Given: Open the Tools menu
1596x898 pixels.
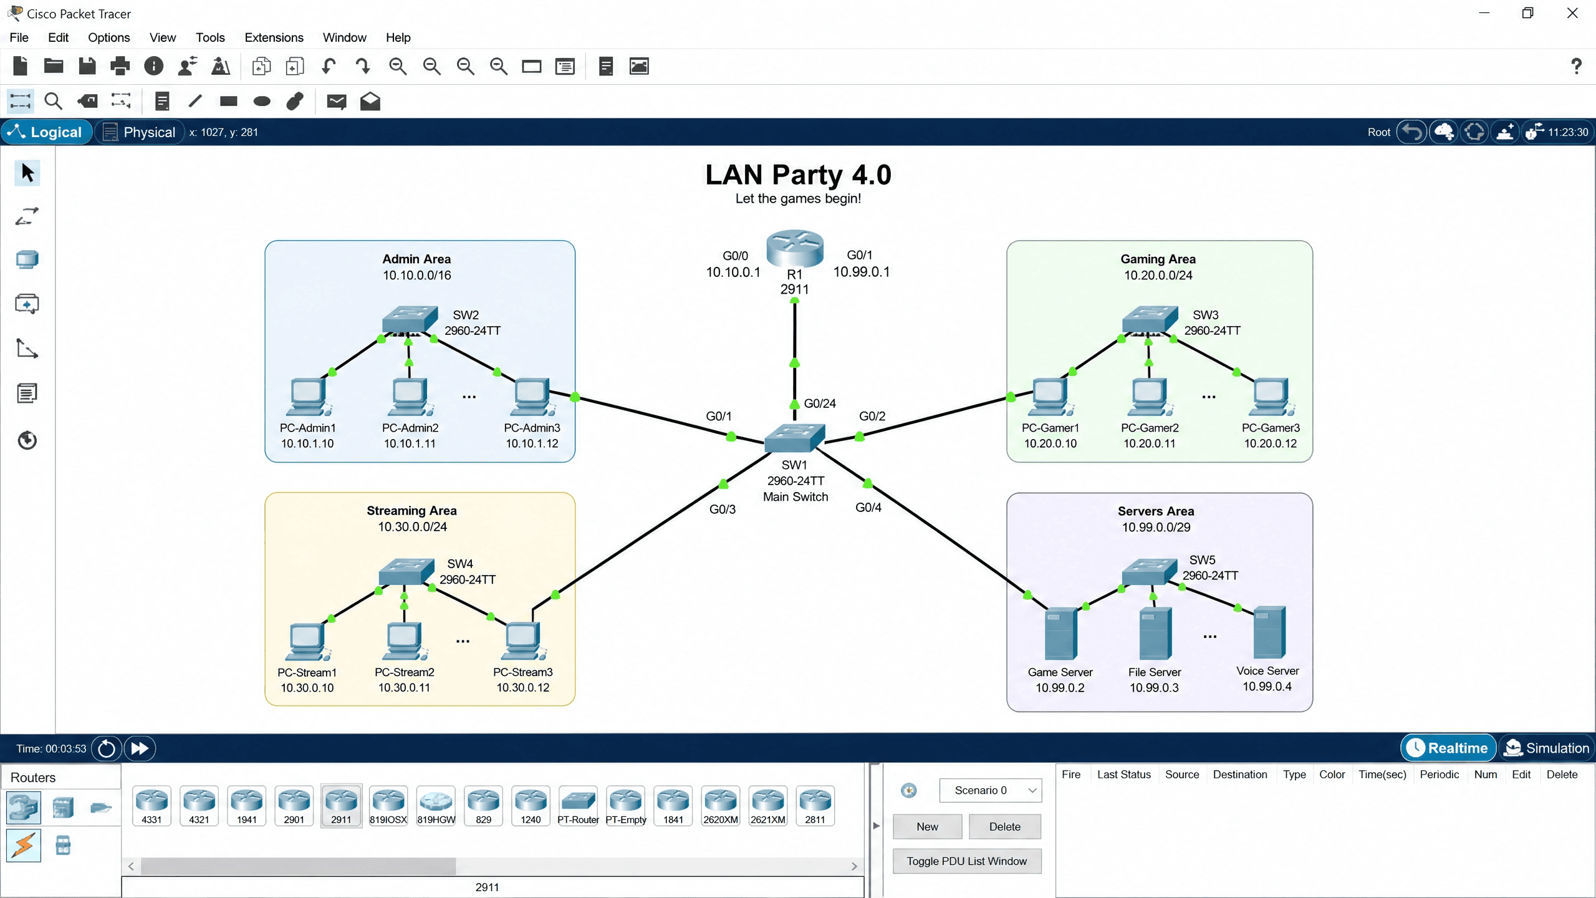Looking at the screenshot, I should tap(210, 37).
